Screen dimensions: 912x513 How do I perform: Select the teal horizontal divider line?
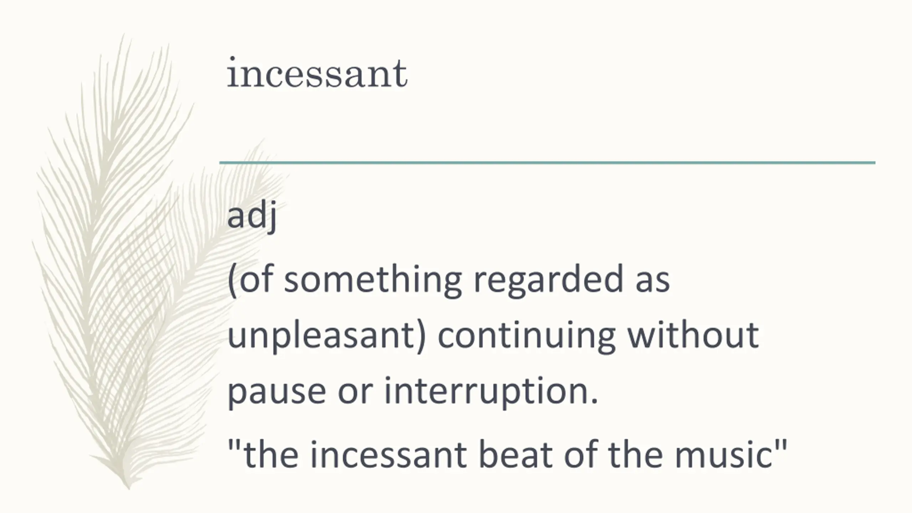[x=547, y=163]
